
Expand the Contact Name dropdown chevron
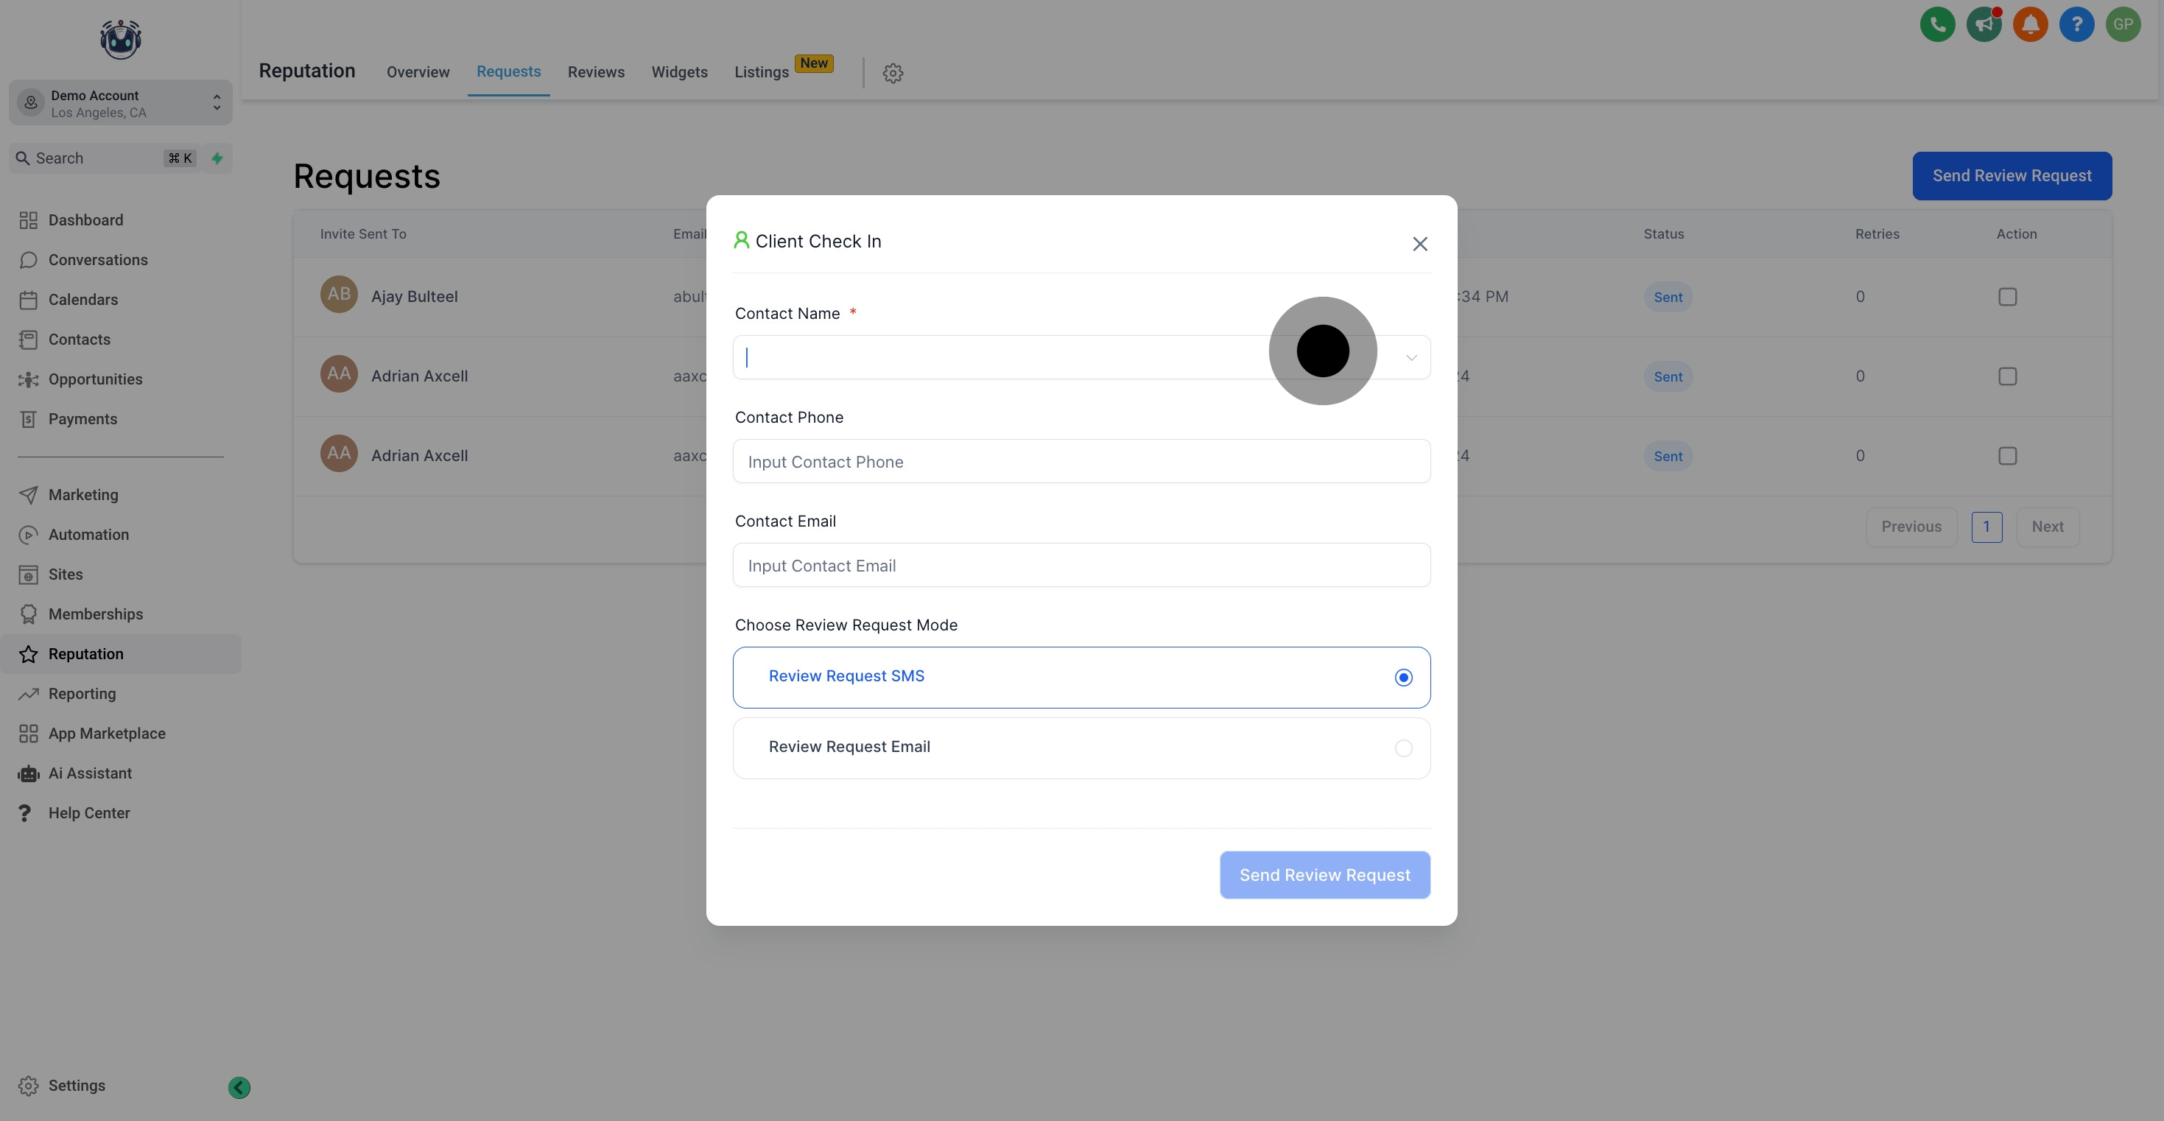pos(1411,358)
